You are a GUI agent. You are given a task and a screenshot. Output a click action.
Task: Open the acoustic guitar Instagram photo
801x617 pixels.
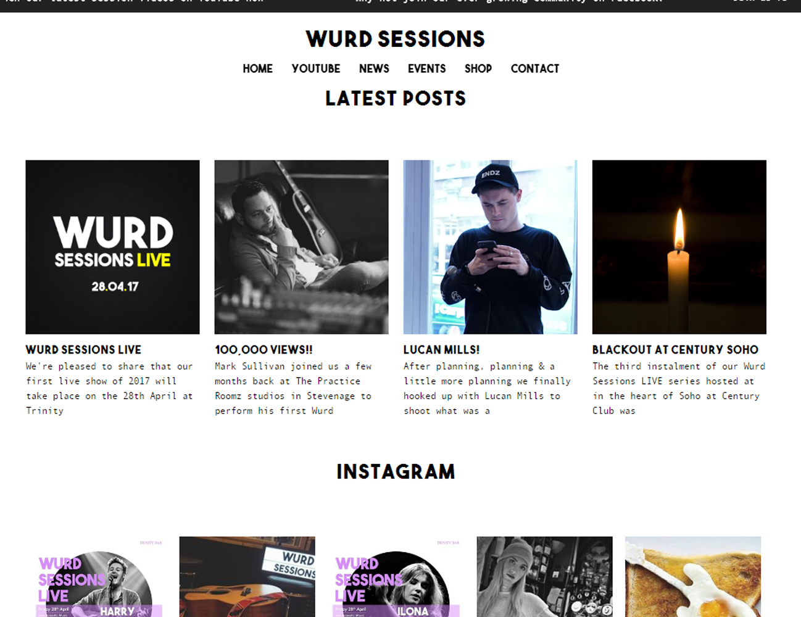click(247, 577)
